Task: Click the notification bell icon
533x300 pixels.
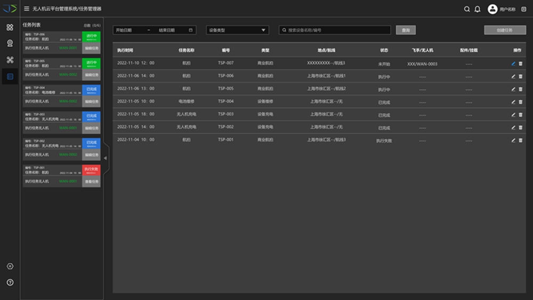Action: [x=478, y=9]
